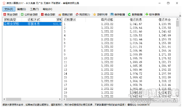
Task: Open the 公积金贷款 provident fund loan tool
Action: click(29, 15)
